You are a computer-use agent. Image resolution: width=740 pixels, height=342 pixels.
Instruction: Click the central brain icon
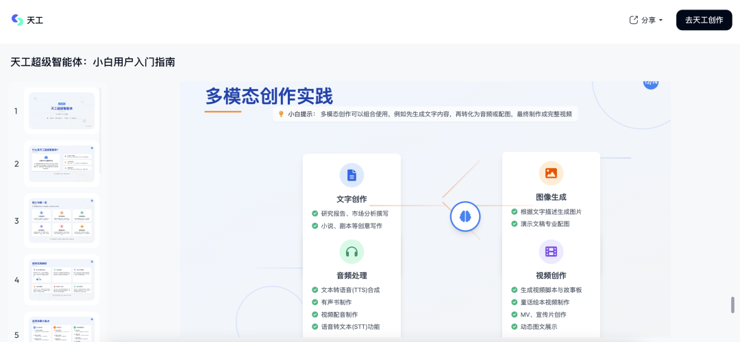click(x=465, y=217)
